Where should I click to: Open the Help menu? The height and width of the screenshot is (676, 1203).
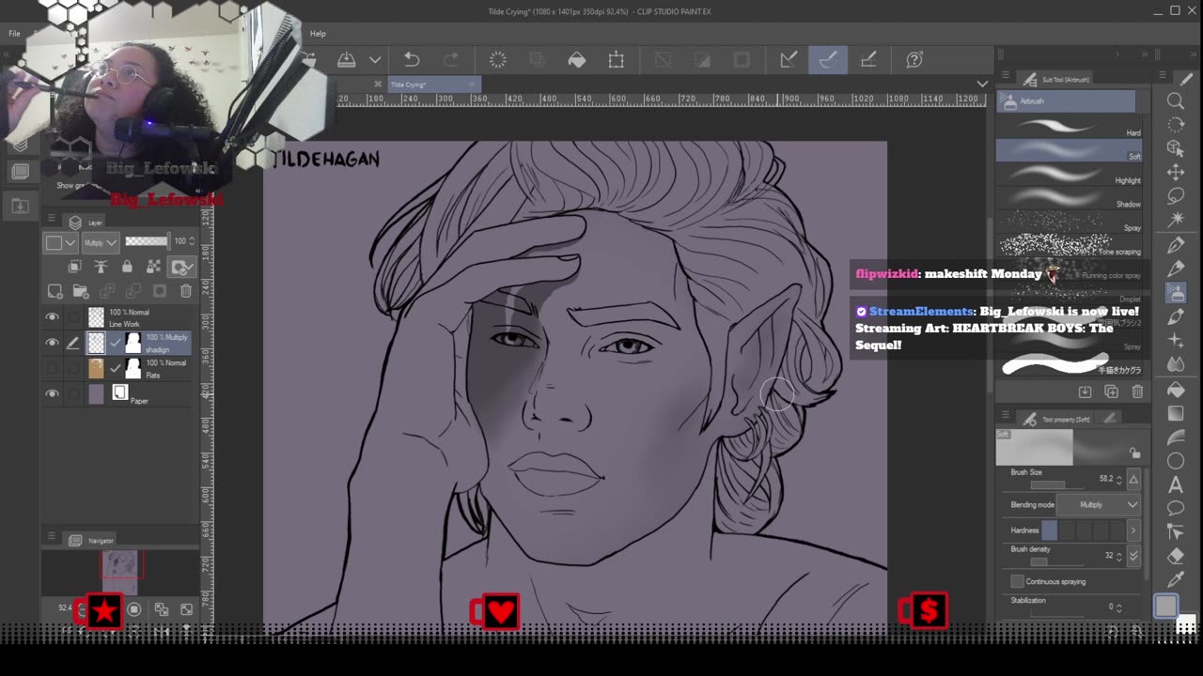click(318, 34)
